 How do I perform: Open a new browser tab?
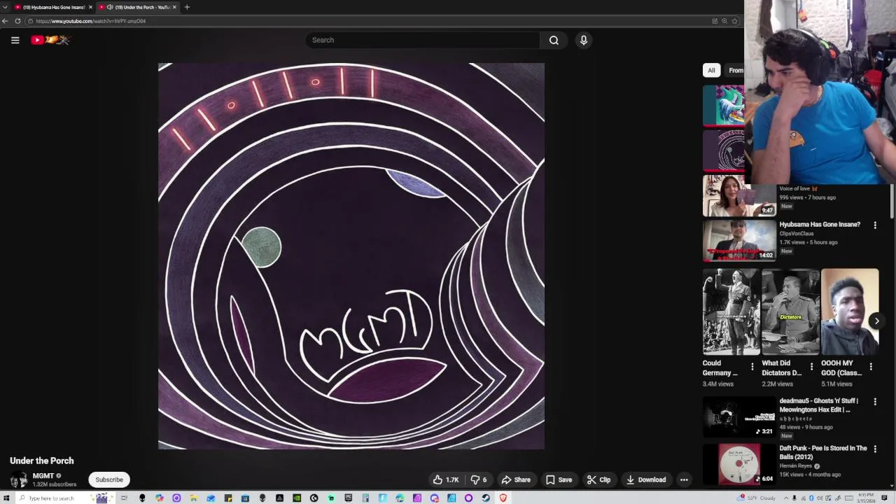(x=187, y=7)
